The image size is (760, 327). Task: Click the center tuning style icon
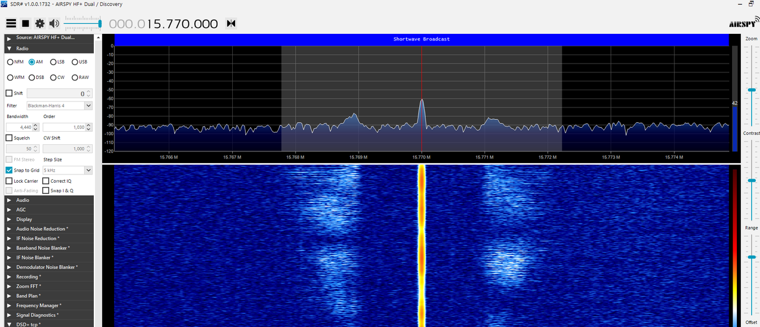click(x=231, y=24)
